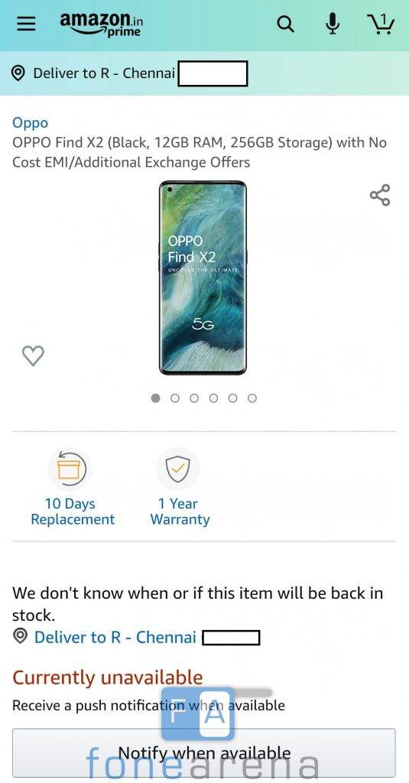Tap 10 Days Replacement text link
Screen dimensions: 409x783
73,512
